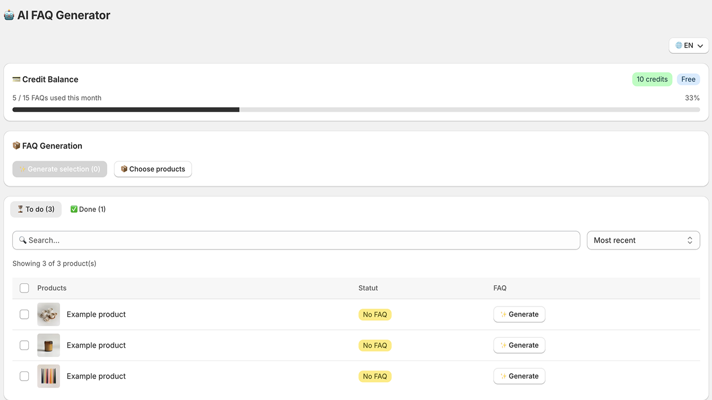712x400 pixels.
Task: Click the package icon next to FAQ Generation
Action: point(16,145)
